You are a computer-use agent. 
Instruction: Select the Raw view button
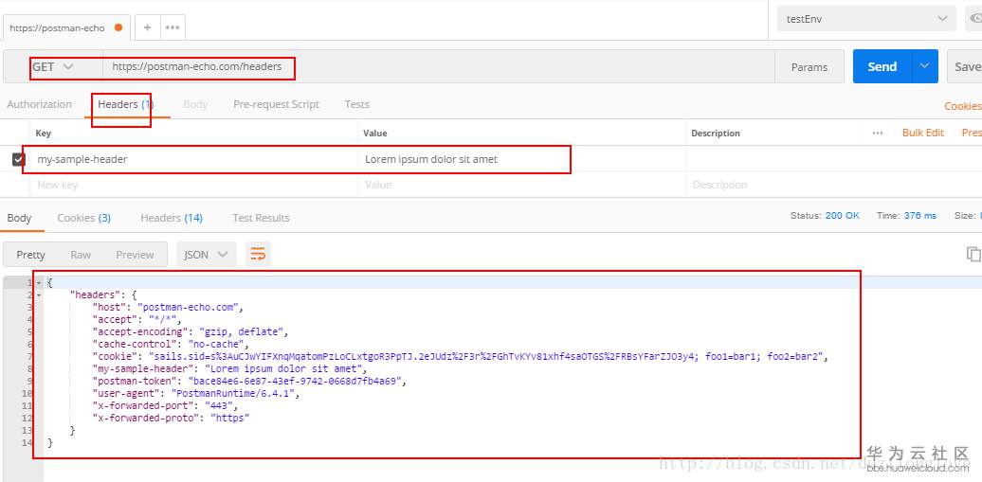[81, 254]
